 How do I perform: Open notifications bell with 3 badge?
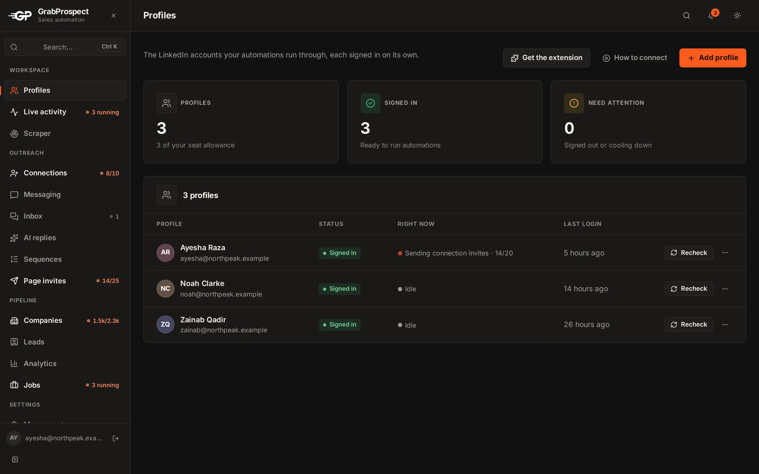pos(712,15)
